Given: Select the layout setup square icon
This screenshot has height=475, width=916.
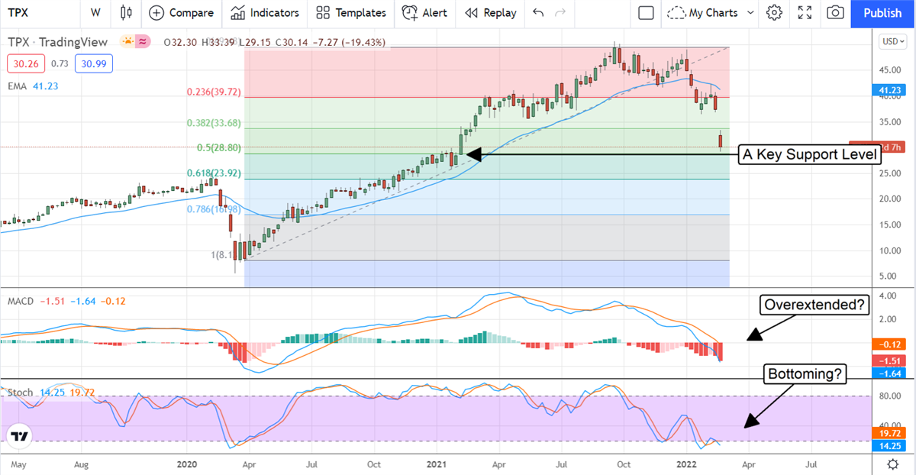Looking at the screenshot, I should pyautogui.click(x=646, y=12).
